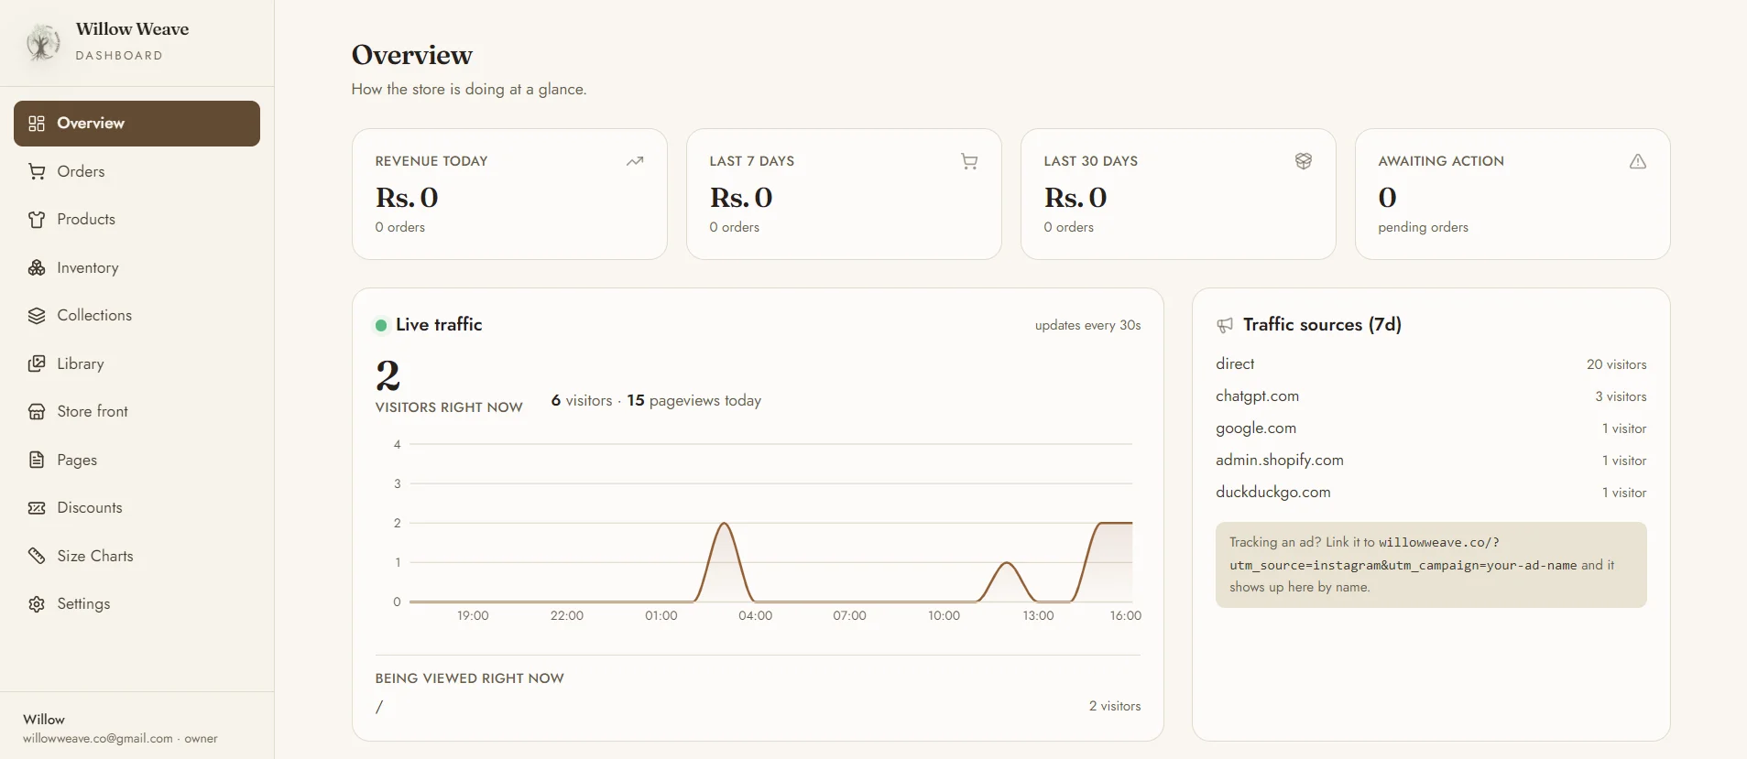
Task: Go to the Products section
Action: tap(136, 220)
